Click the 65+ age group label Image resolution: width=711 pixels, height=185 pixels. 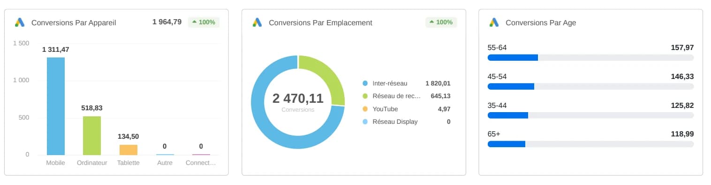coord(494,134)
